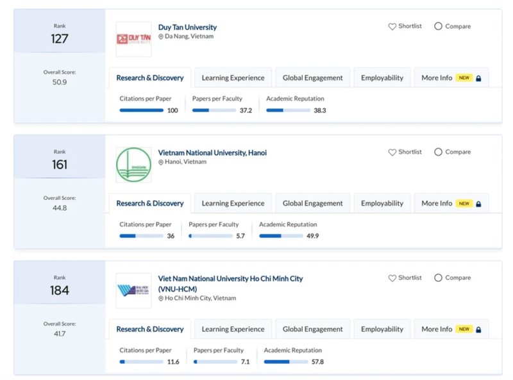Open Global Engagement tab for VNU-HCM

coord(312,329)
